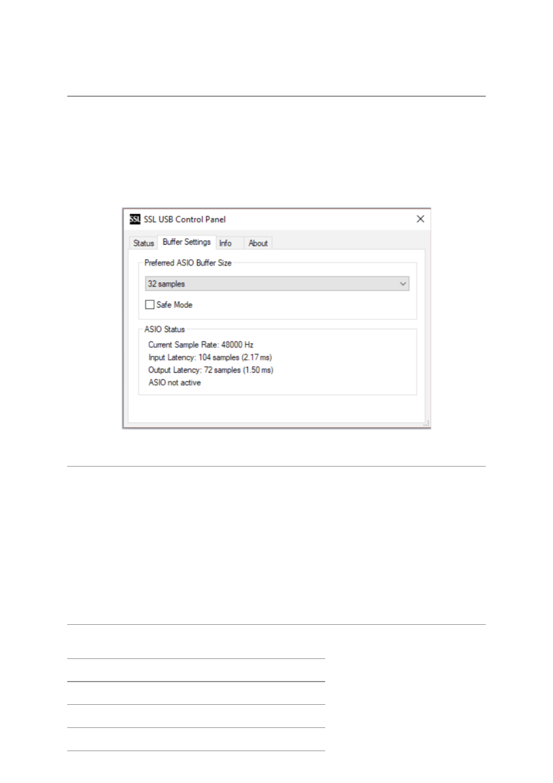The image size is (553, 783).
Task: Click the Safe Mode label text
Action: pyautogui.click(x=174, y=304)
